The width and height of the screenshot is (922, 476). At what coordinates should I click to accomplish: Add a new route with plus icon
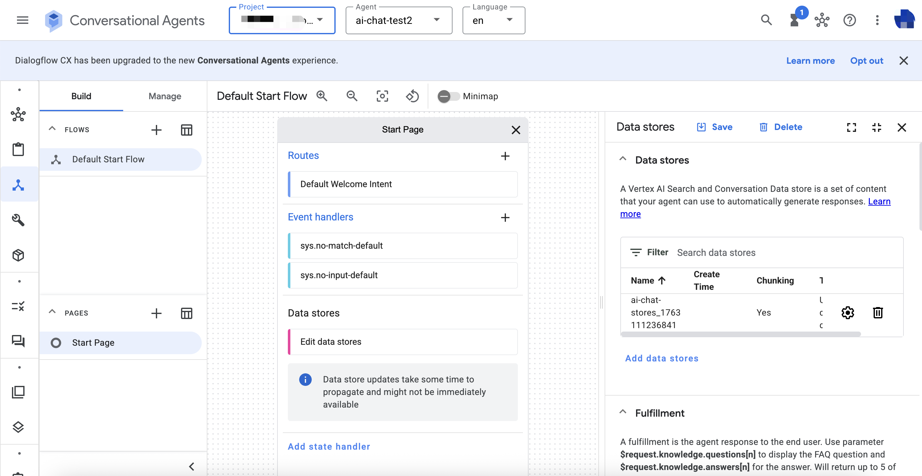(x=505, y=156)
